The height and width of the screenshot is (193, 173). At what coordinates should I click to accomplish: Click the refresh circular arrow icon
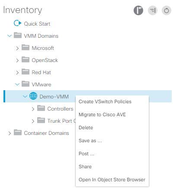coord(167,10)
